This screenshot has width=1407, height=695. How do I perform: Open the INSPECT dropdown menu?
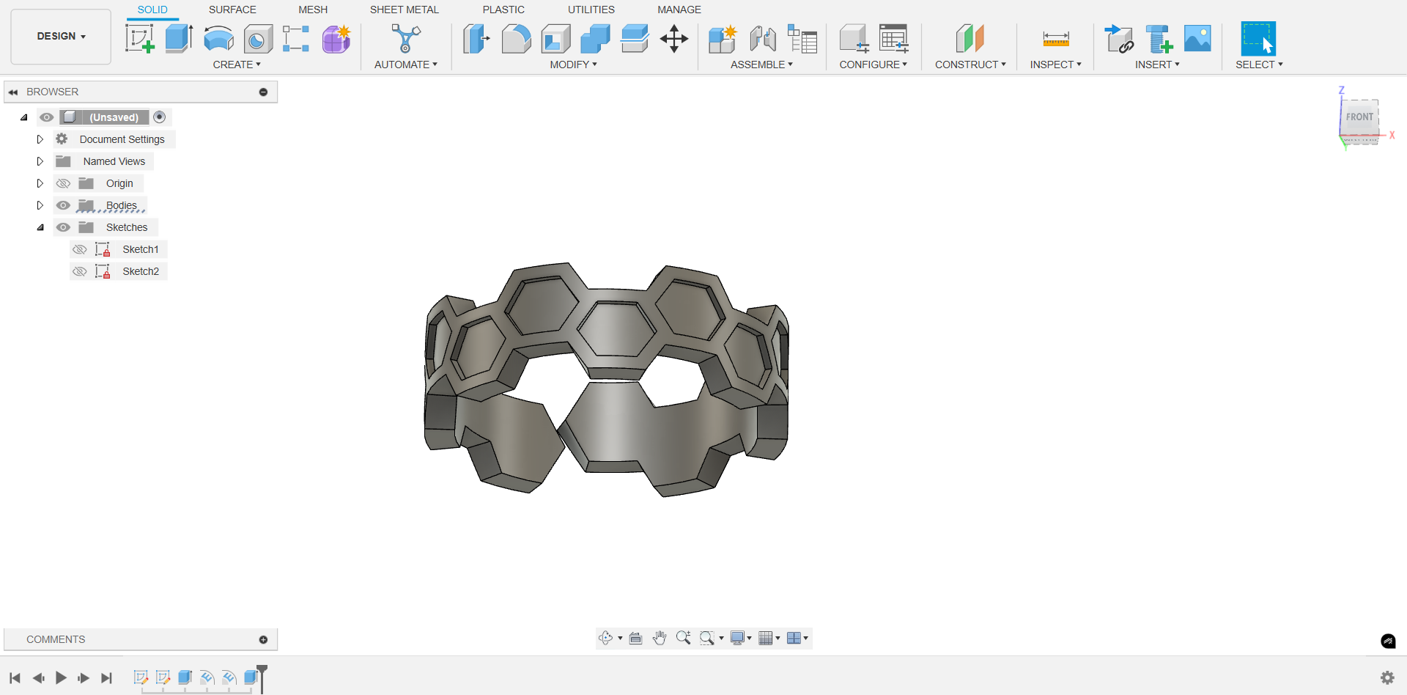[1055, 65]
